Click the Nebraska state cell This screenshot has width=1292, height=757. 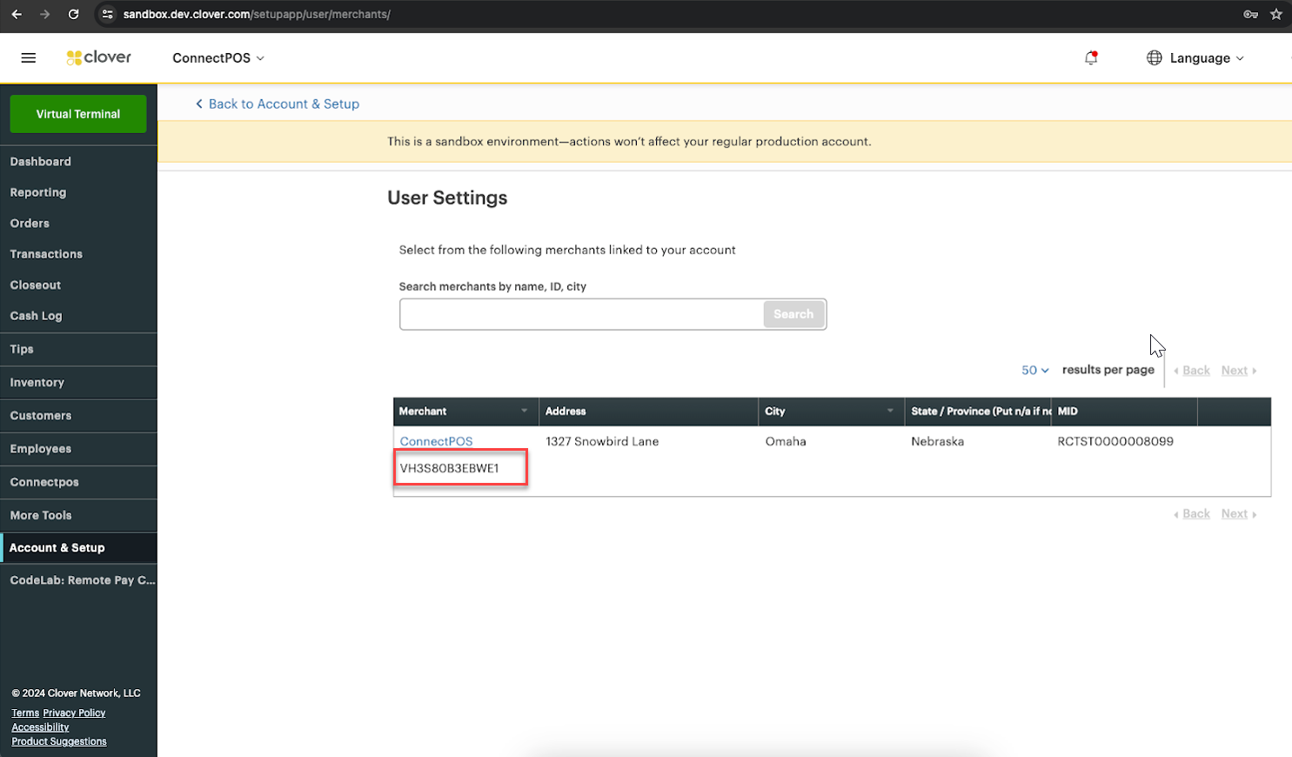tap(937, 441)
